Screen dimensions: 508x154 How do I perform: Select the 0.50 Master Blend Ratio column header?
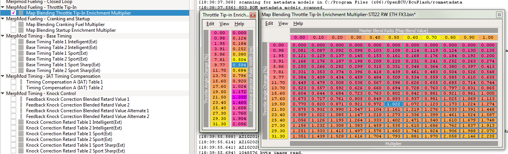pyautogui.click(x=394, y=38)
